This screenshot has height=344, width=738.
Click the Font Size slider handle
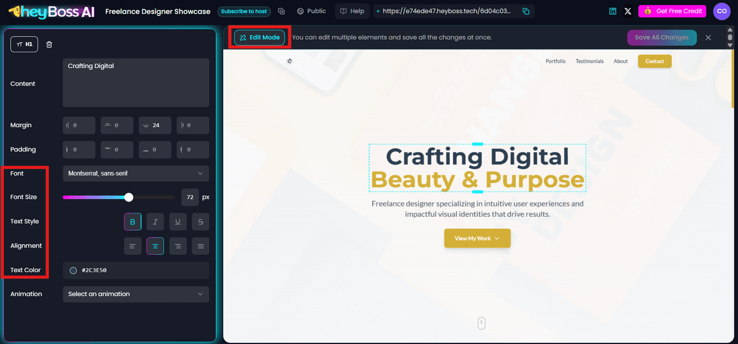click(x=129, y=197)
